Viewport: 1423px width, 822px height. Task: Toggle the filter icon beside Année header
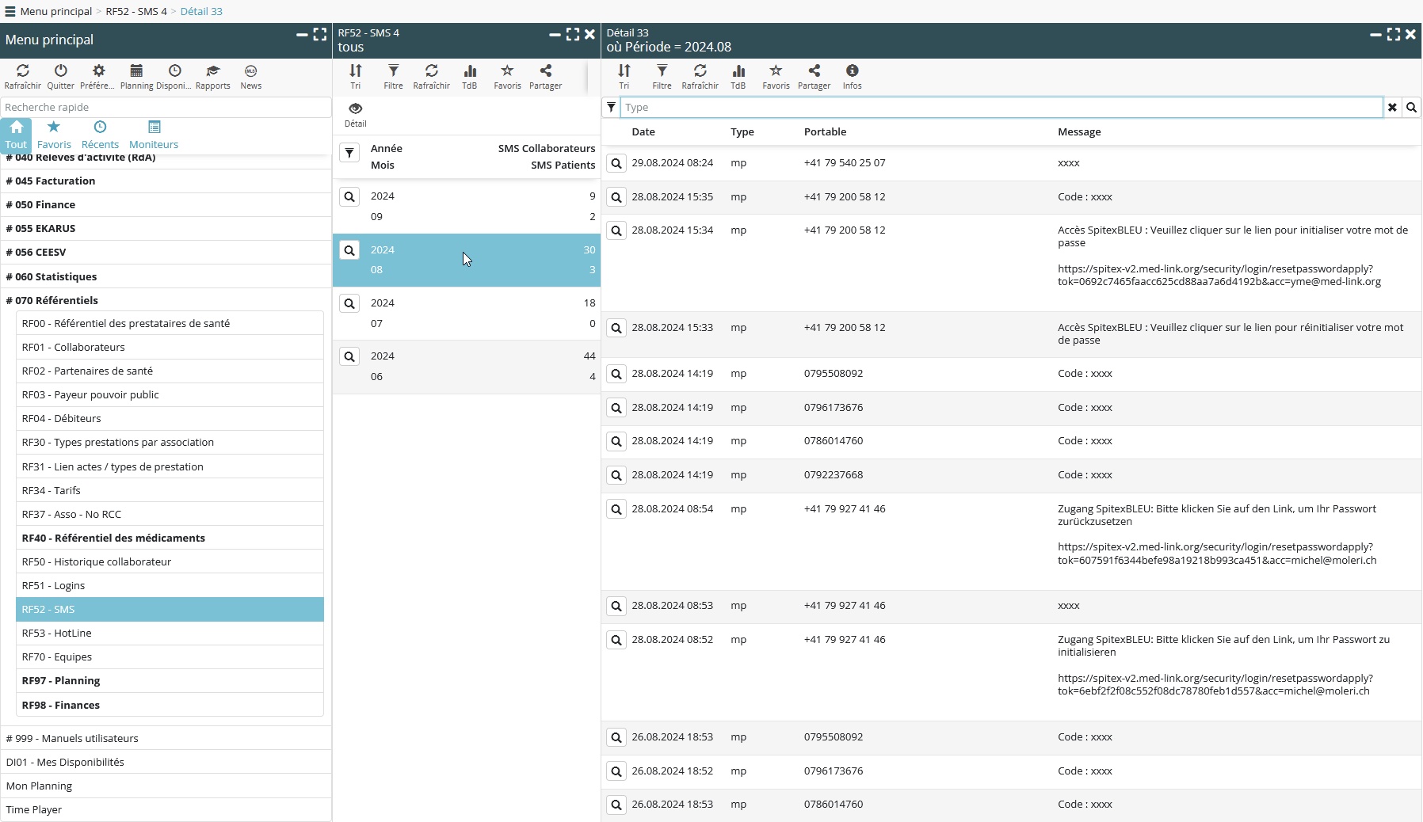pos(349,153)
